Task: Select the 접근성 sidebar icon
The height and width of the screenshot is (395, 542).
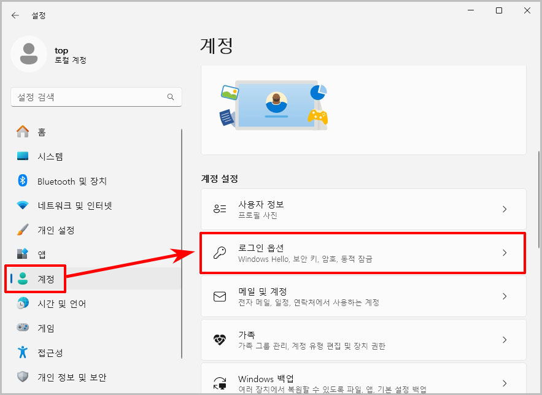Action: pyautogui.click(x=21, y=353)
